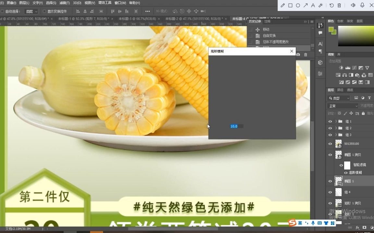Switch to the 通道 tab

[349, 90]
